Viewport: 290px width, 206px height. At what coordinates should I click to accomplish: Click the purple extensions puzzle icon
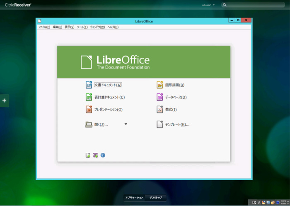95,155
